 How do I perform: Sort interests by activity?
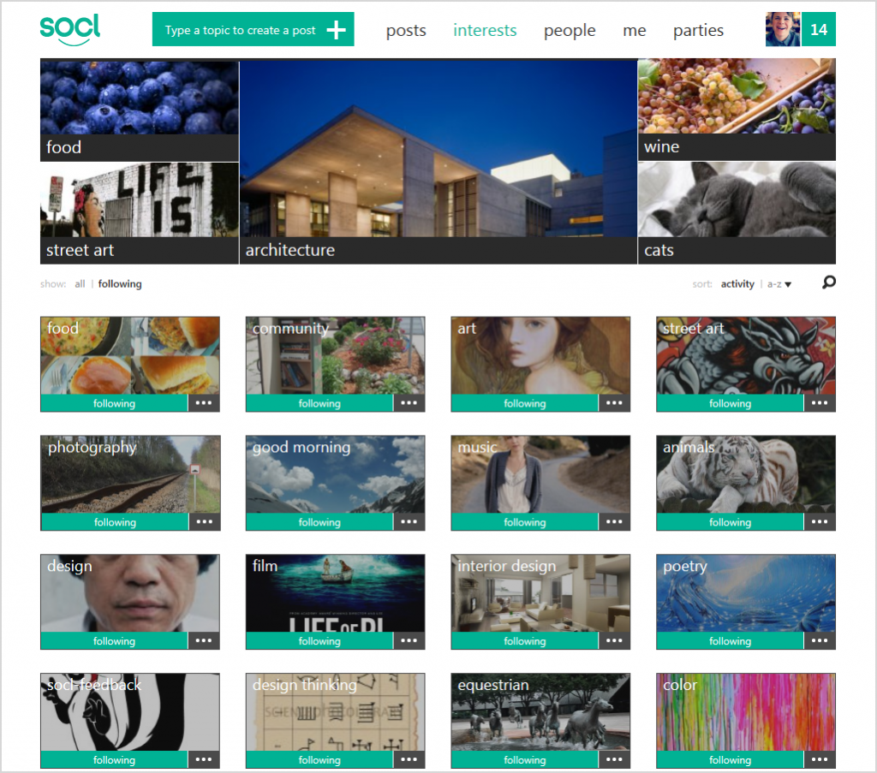tap(737, 284)
